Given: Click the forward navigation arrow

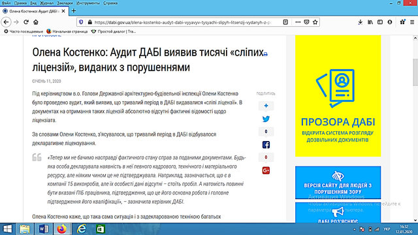Looking at the screenshot, I should tap(16, 22).
